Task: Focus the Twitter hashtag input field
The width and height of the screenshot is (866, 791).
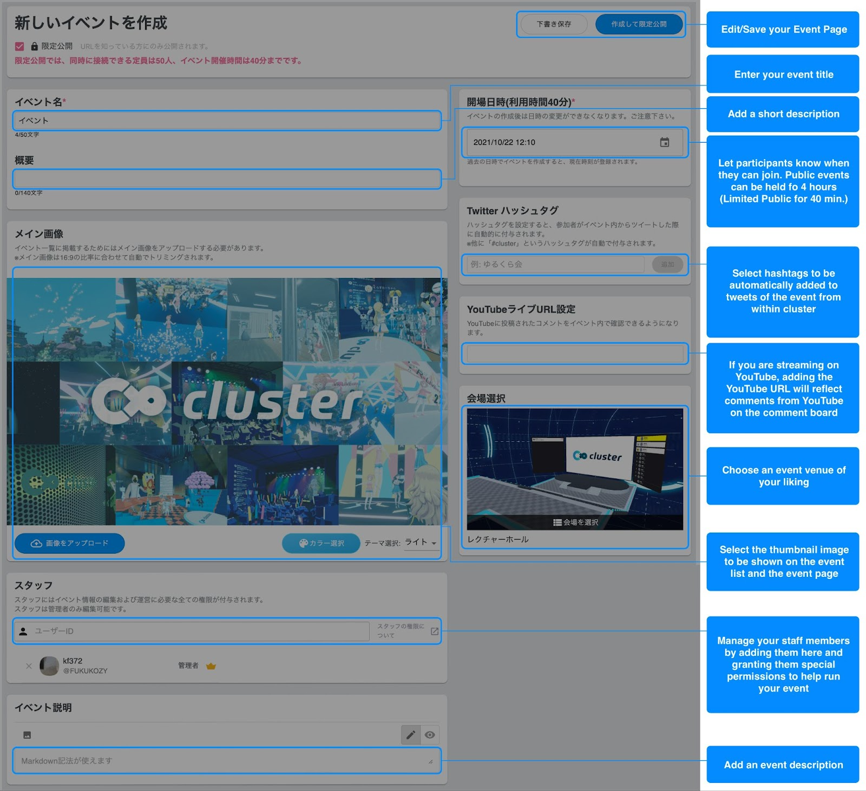Action: (555, 264)
